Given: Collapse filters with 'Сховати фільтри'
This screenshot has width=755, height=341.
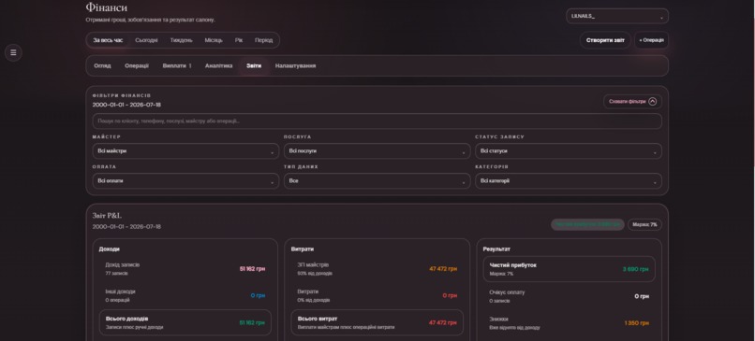Looking at the screenshot, I should pyautogui.click(x=632, y=101).
